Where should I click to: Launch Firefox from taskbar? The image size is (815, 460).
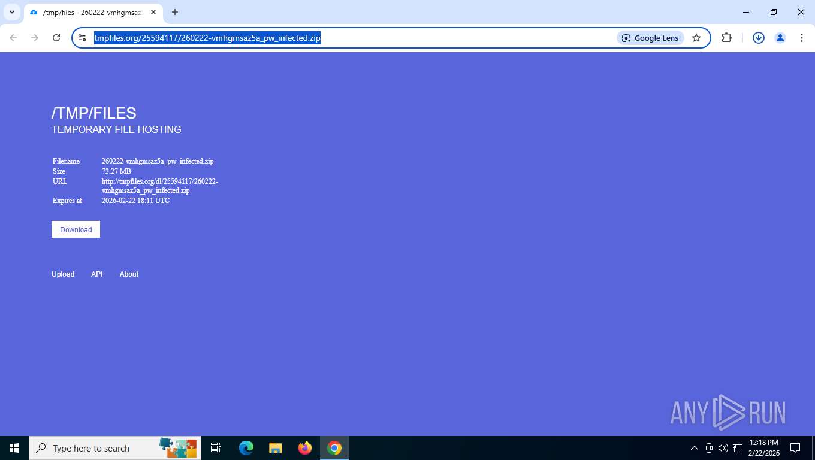[305, 448]
